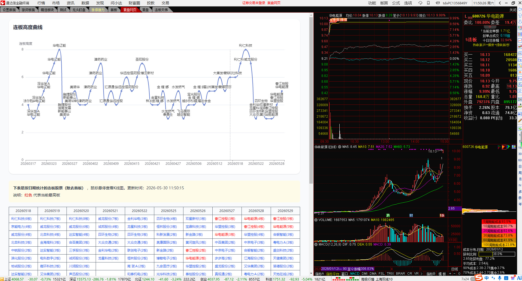
Task: Click the 关闭 button on right
Action: click(513, 10)
